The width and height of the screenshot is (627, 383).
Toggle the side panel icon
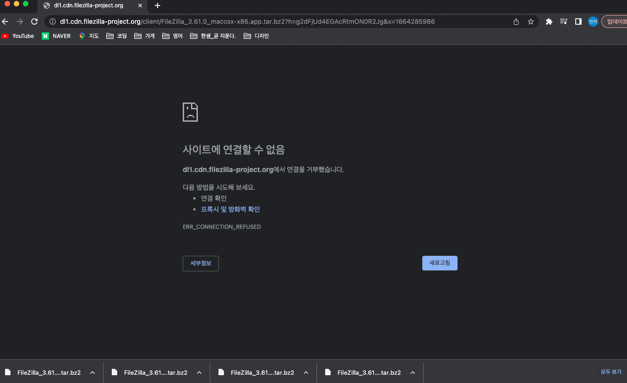[x=578, y=22]
